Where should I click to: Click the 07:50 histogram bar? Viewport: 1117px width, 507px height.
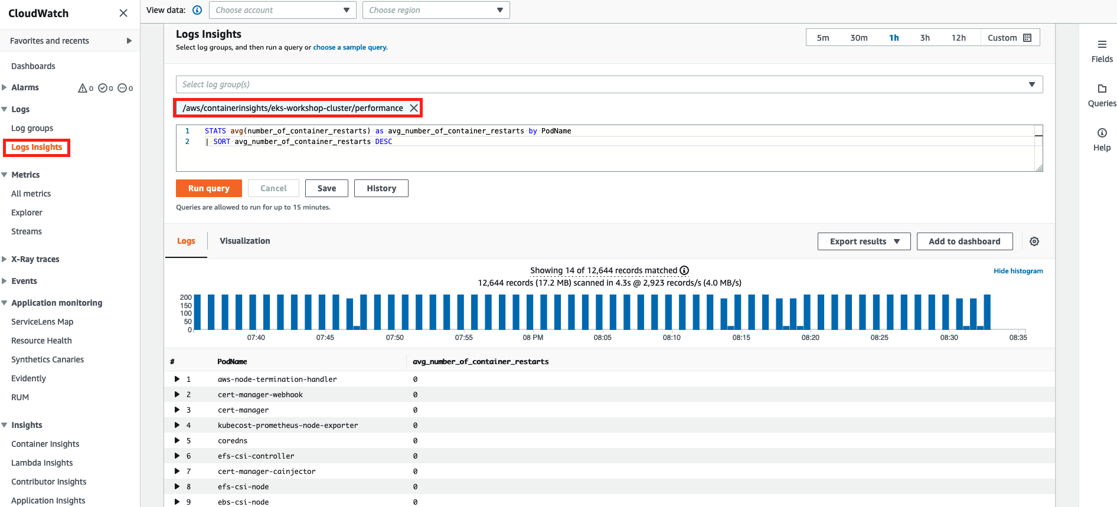click(x=392, y=312)
